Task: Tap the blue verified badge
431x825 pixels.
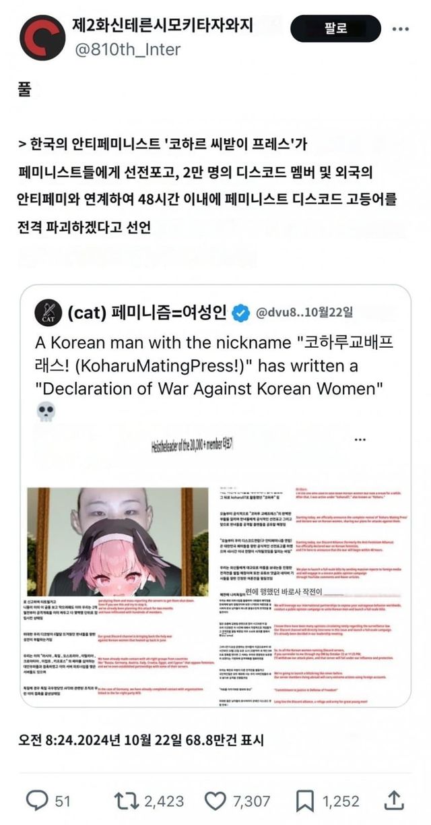Action: tap(240, 313)
